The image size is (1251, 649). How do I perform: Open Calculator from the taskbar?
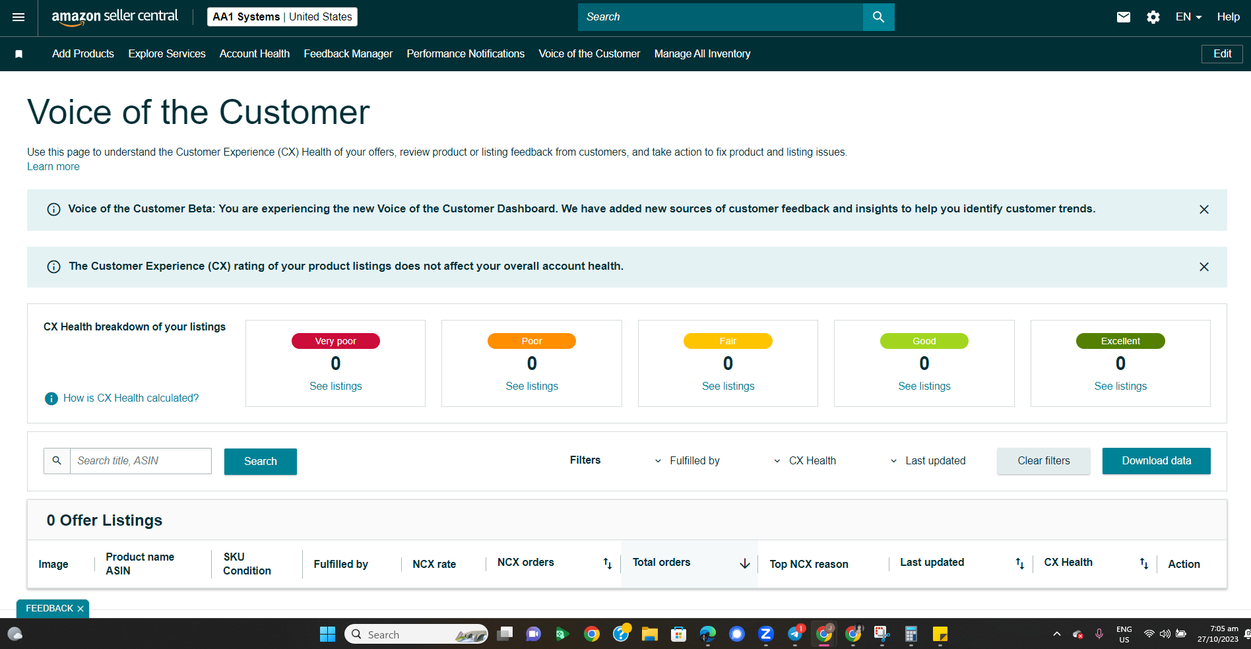point(911,634)
